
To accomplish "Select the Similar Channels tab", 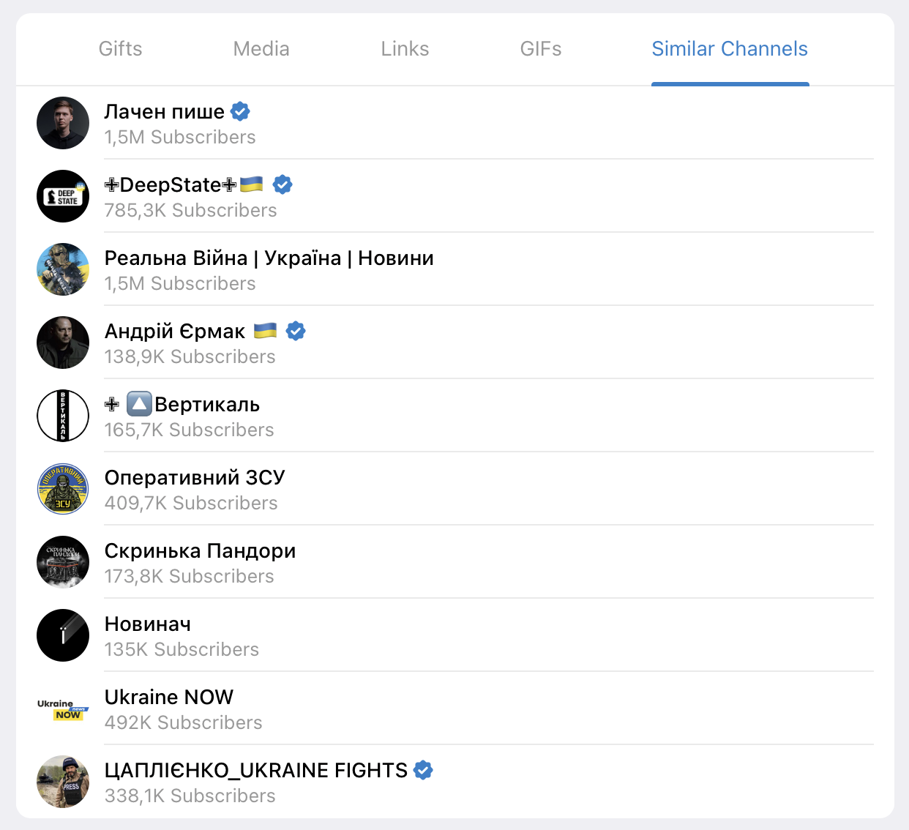I will point(730,49).
